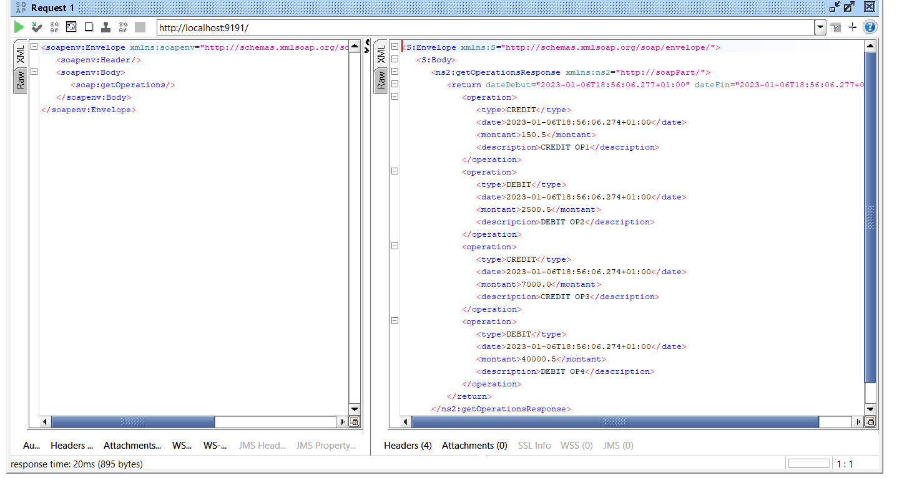Collapse the operation block containing CREDIT OP1
This screenshot has width=902, height=478.
tap(395, 97)
